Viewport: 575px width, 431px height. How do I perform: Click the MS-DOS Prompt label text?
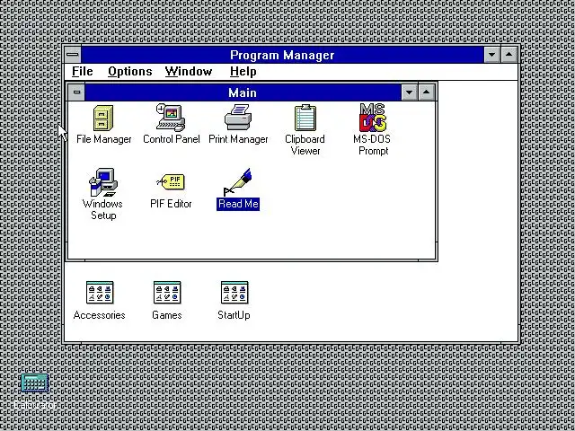coord(372,145)
